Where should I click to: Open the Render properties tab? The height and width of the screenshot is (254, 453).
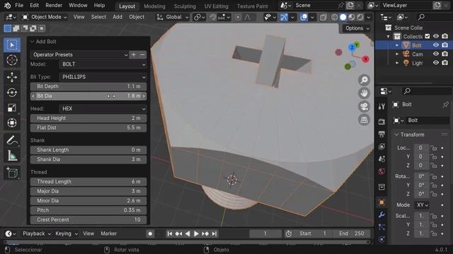point(382,121)
